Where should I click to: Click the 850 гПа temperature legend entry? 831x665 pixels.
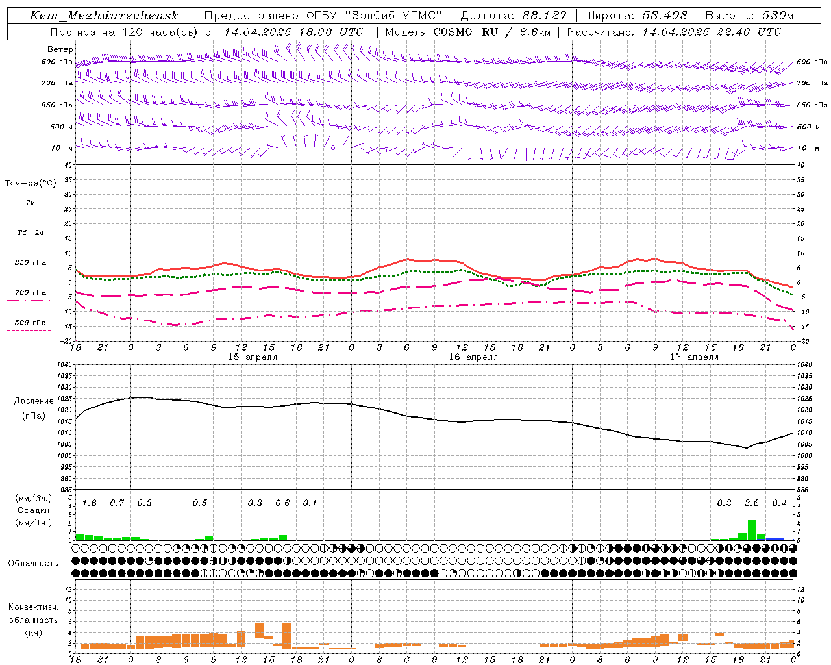pos(31,263)
